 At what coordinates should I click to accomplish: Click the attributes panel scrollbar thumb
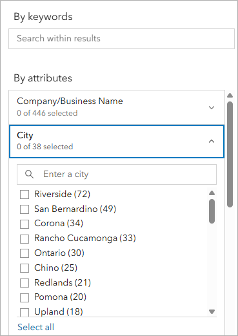coord(230,154)
